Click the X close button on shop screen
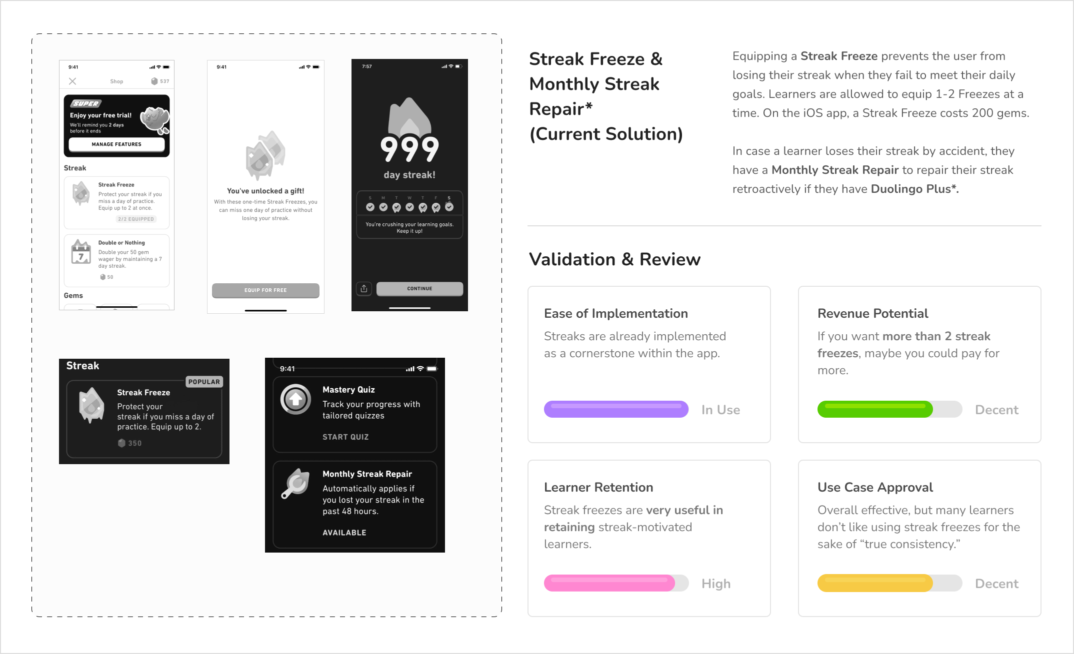Viewport: 1074px width, 654px height. (71, 81)
